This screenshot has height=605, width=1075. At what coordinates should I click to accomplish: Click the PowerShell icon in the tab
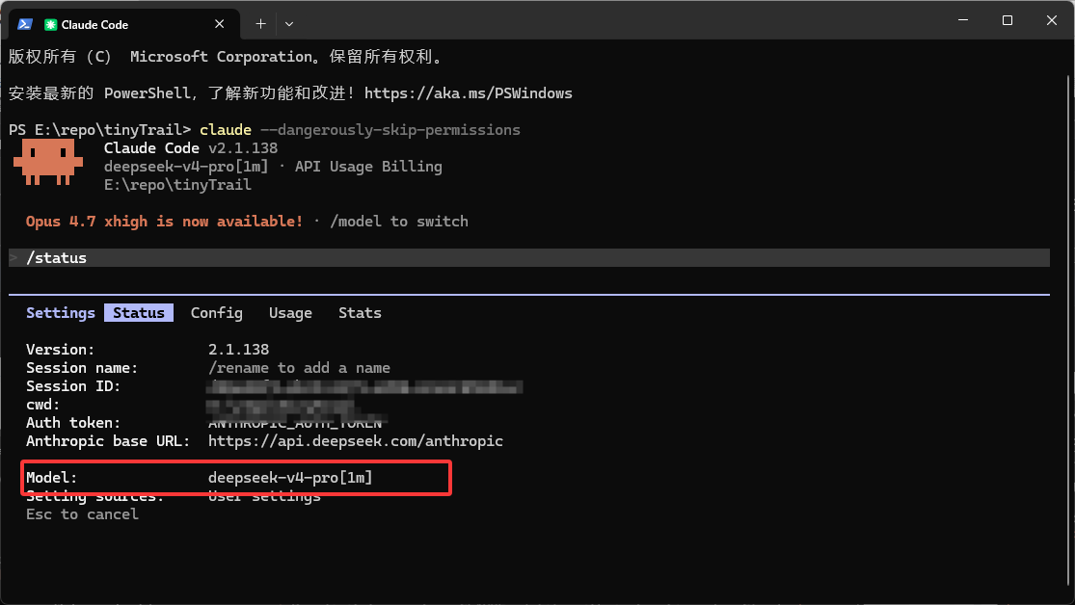[x=25, y=24]
